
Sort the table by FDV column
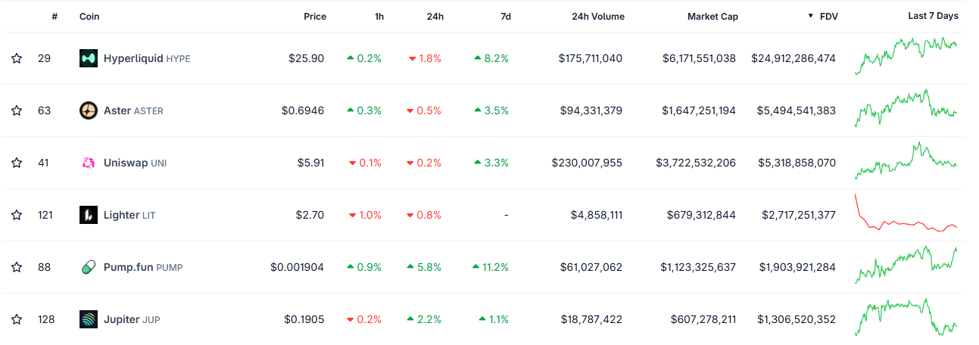(x=828, y=16)
